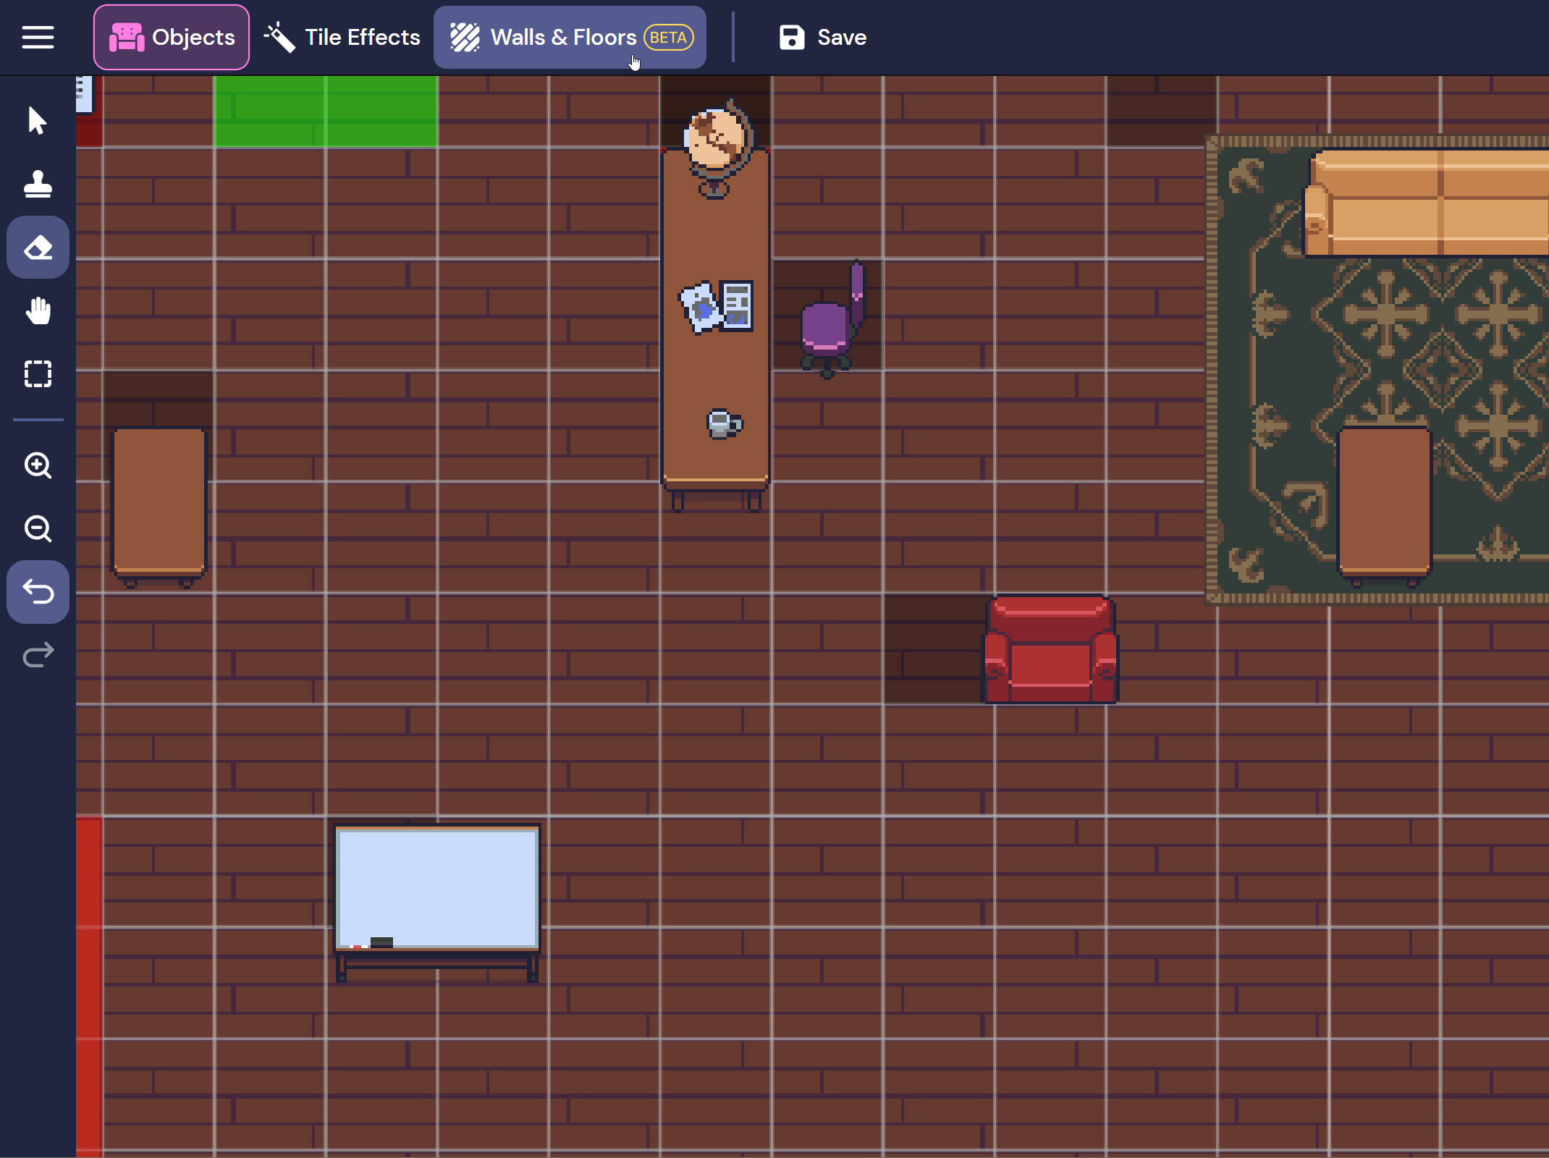
Task: Click the Zoom In magnifier
Action: (x=38, y=465)
